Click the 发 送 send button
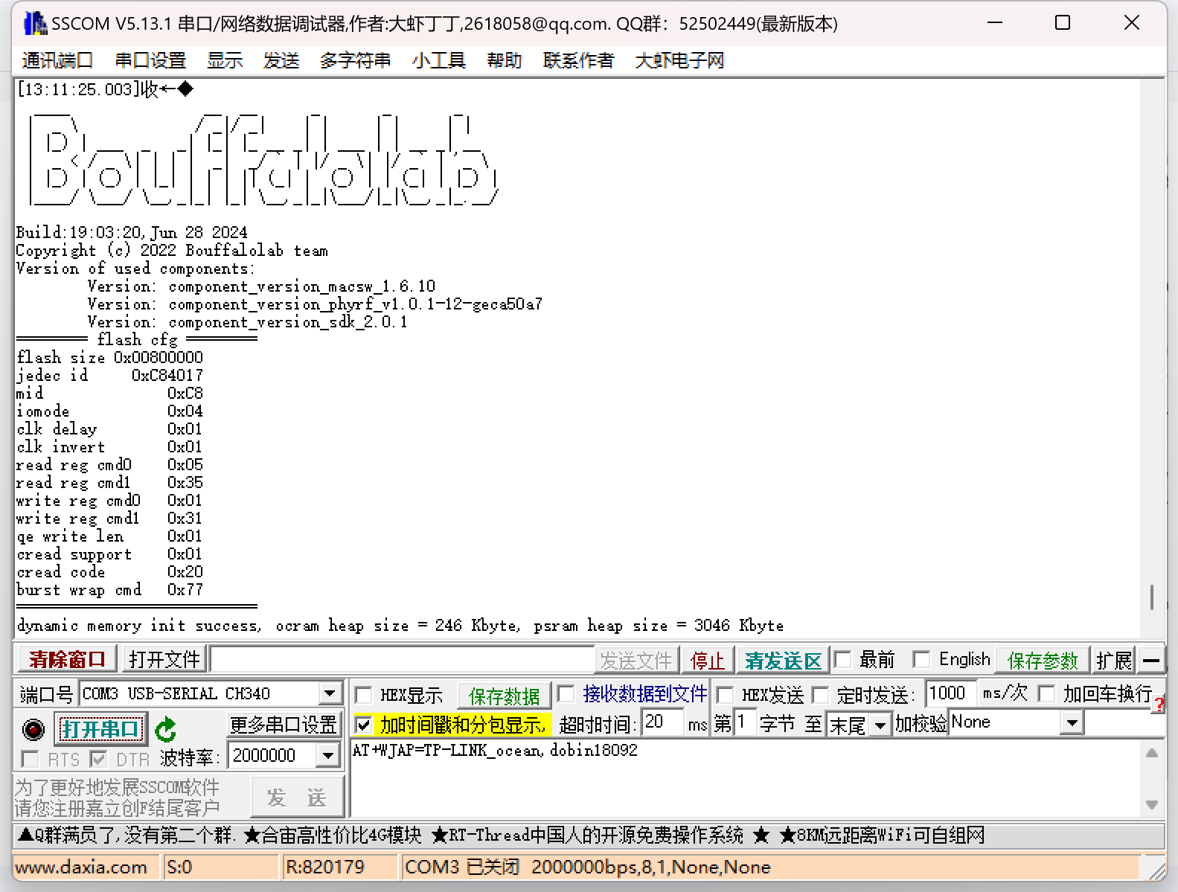The width and height of the screenshot is (1178, 892). [297, 798]
